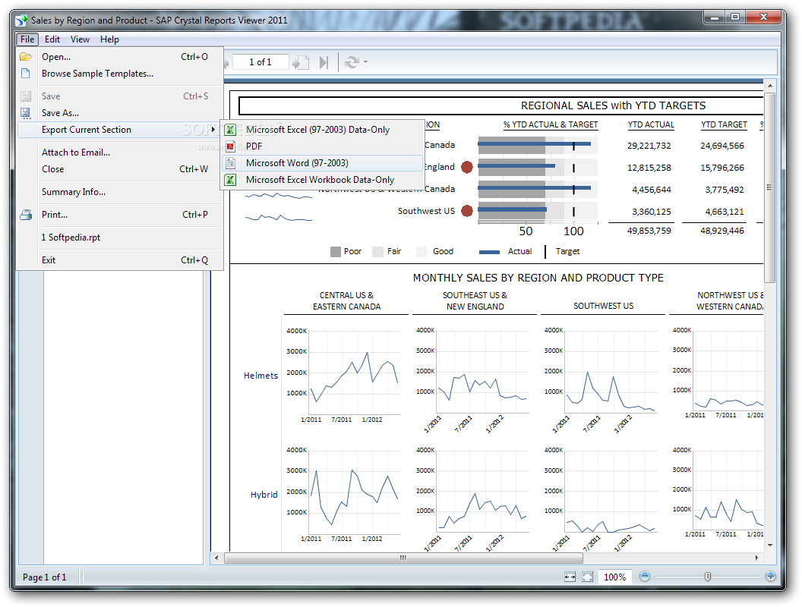Export to Microsoft Word (97-2003)
The height and width of the screenshot is (607, 802).
(x=322, y=163)
